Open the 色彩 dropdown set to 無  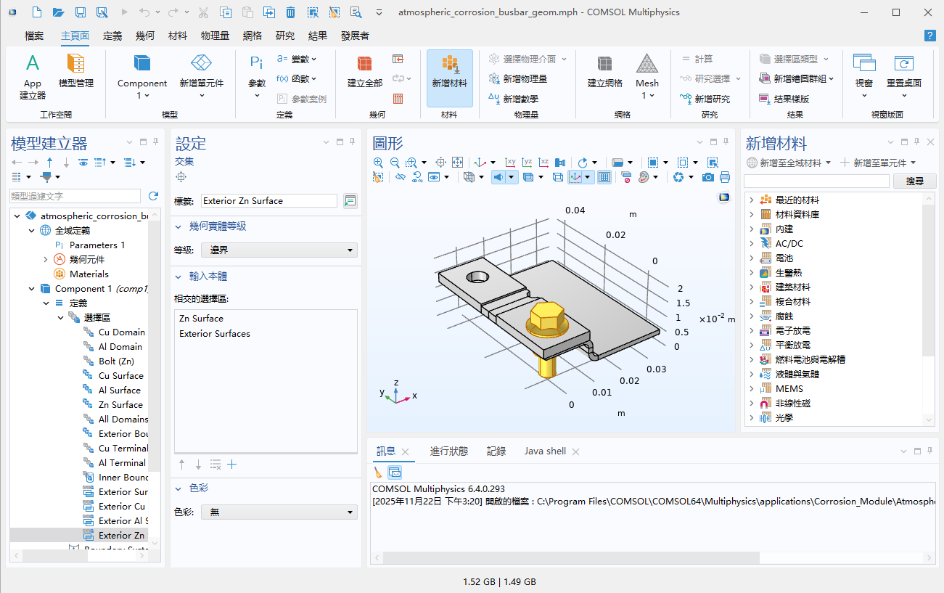(279, 512)
